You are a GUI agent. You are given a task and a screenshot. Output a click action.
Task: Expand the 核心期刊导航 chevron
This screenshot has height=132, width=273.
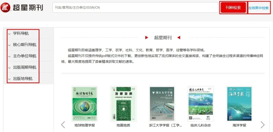(x=9, y=46)
